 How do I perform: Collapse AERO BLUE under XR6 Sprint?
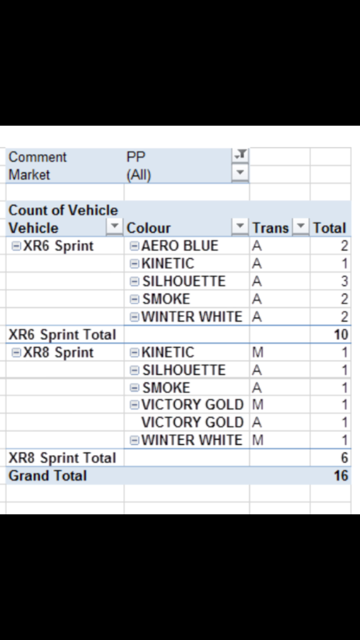134,246
